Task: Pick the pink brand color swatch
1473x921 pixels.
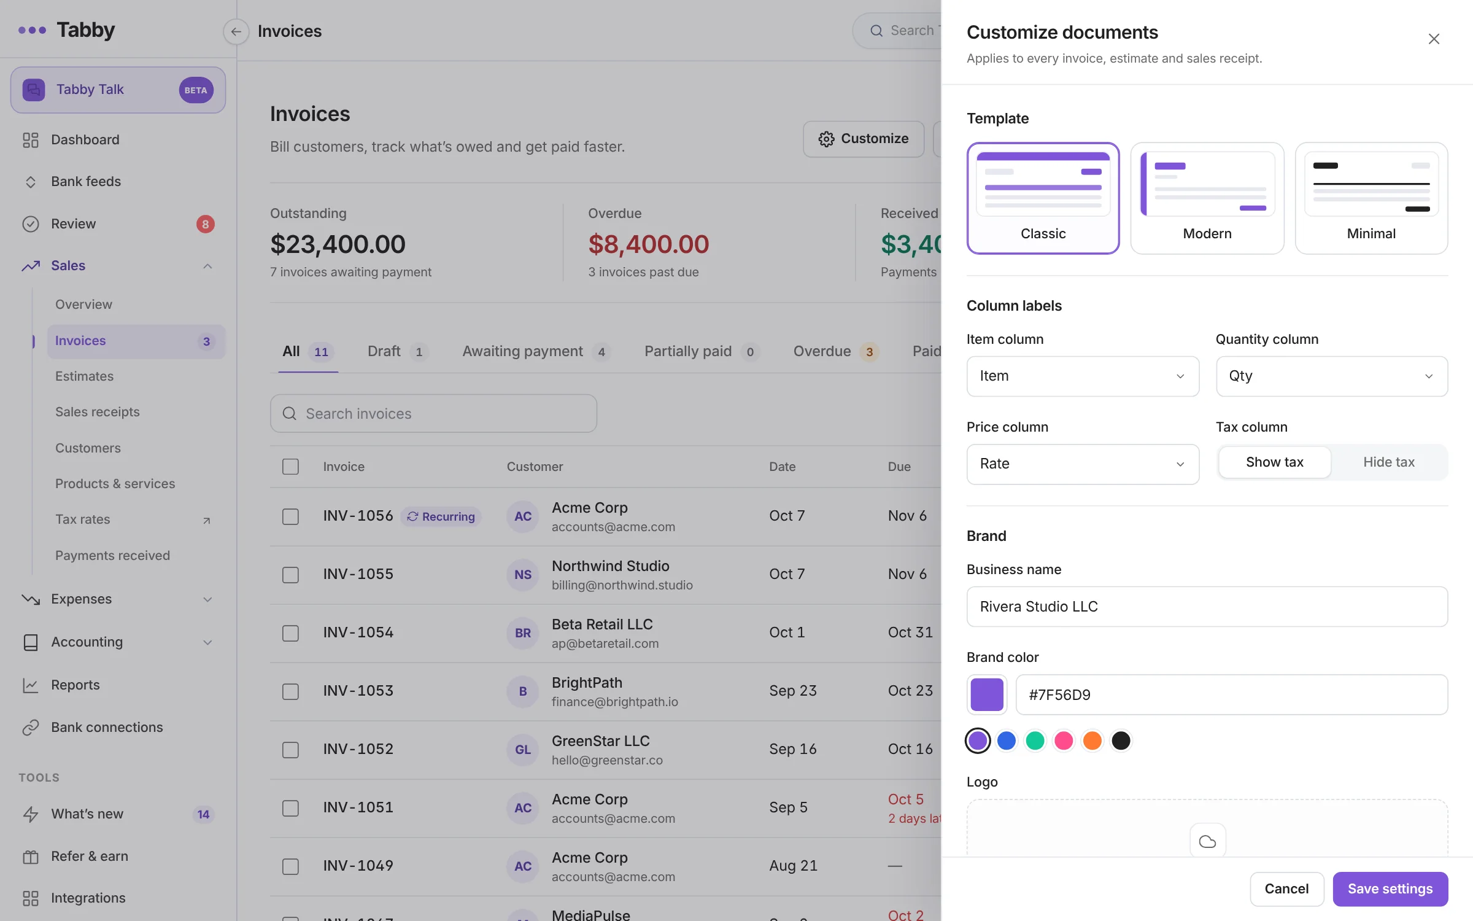Action: point(1064,740)
